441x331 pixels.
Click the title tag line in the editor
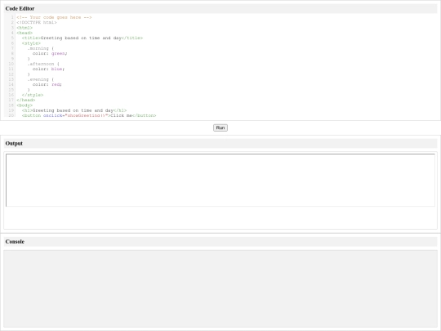pyautogui.click(x=82, y=38)
